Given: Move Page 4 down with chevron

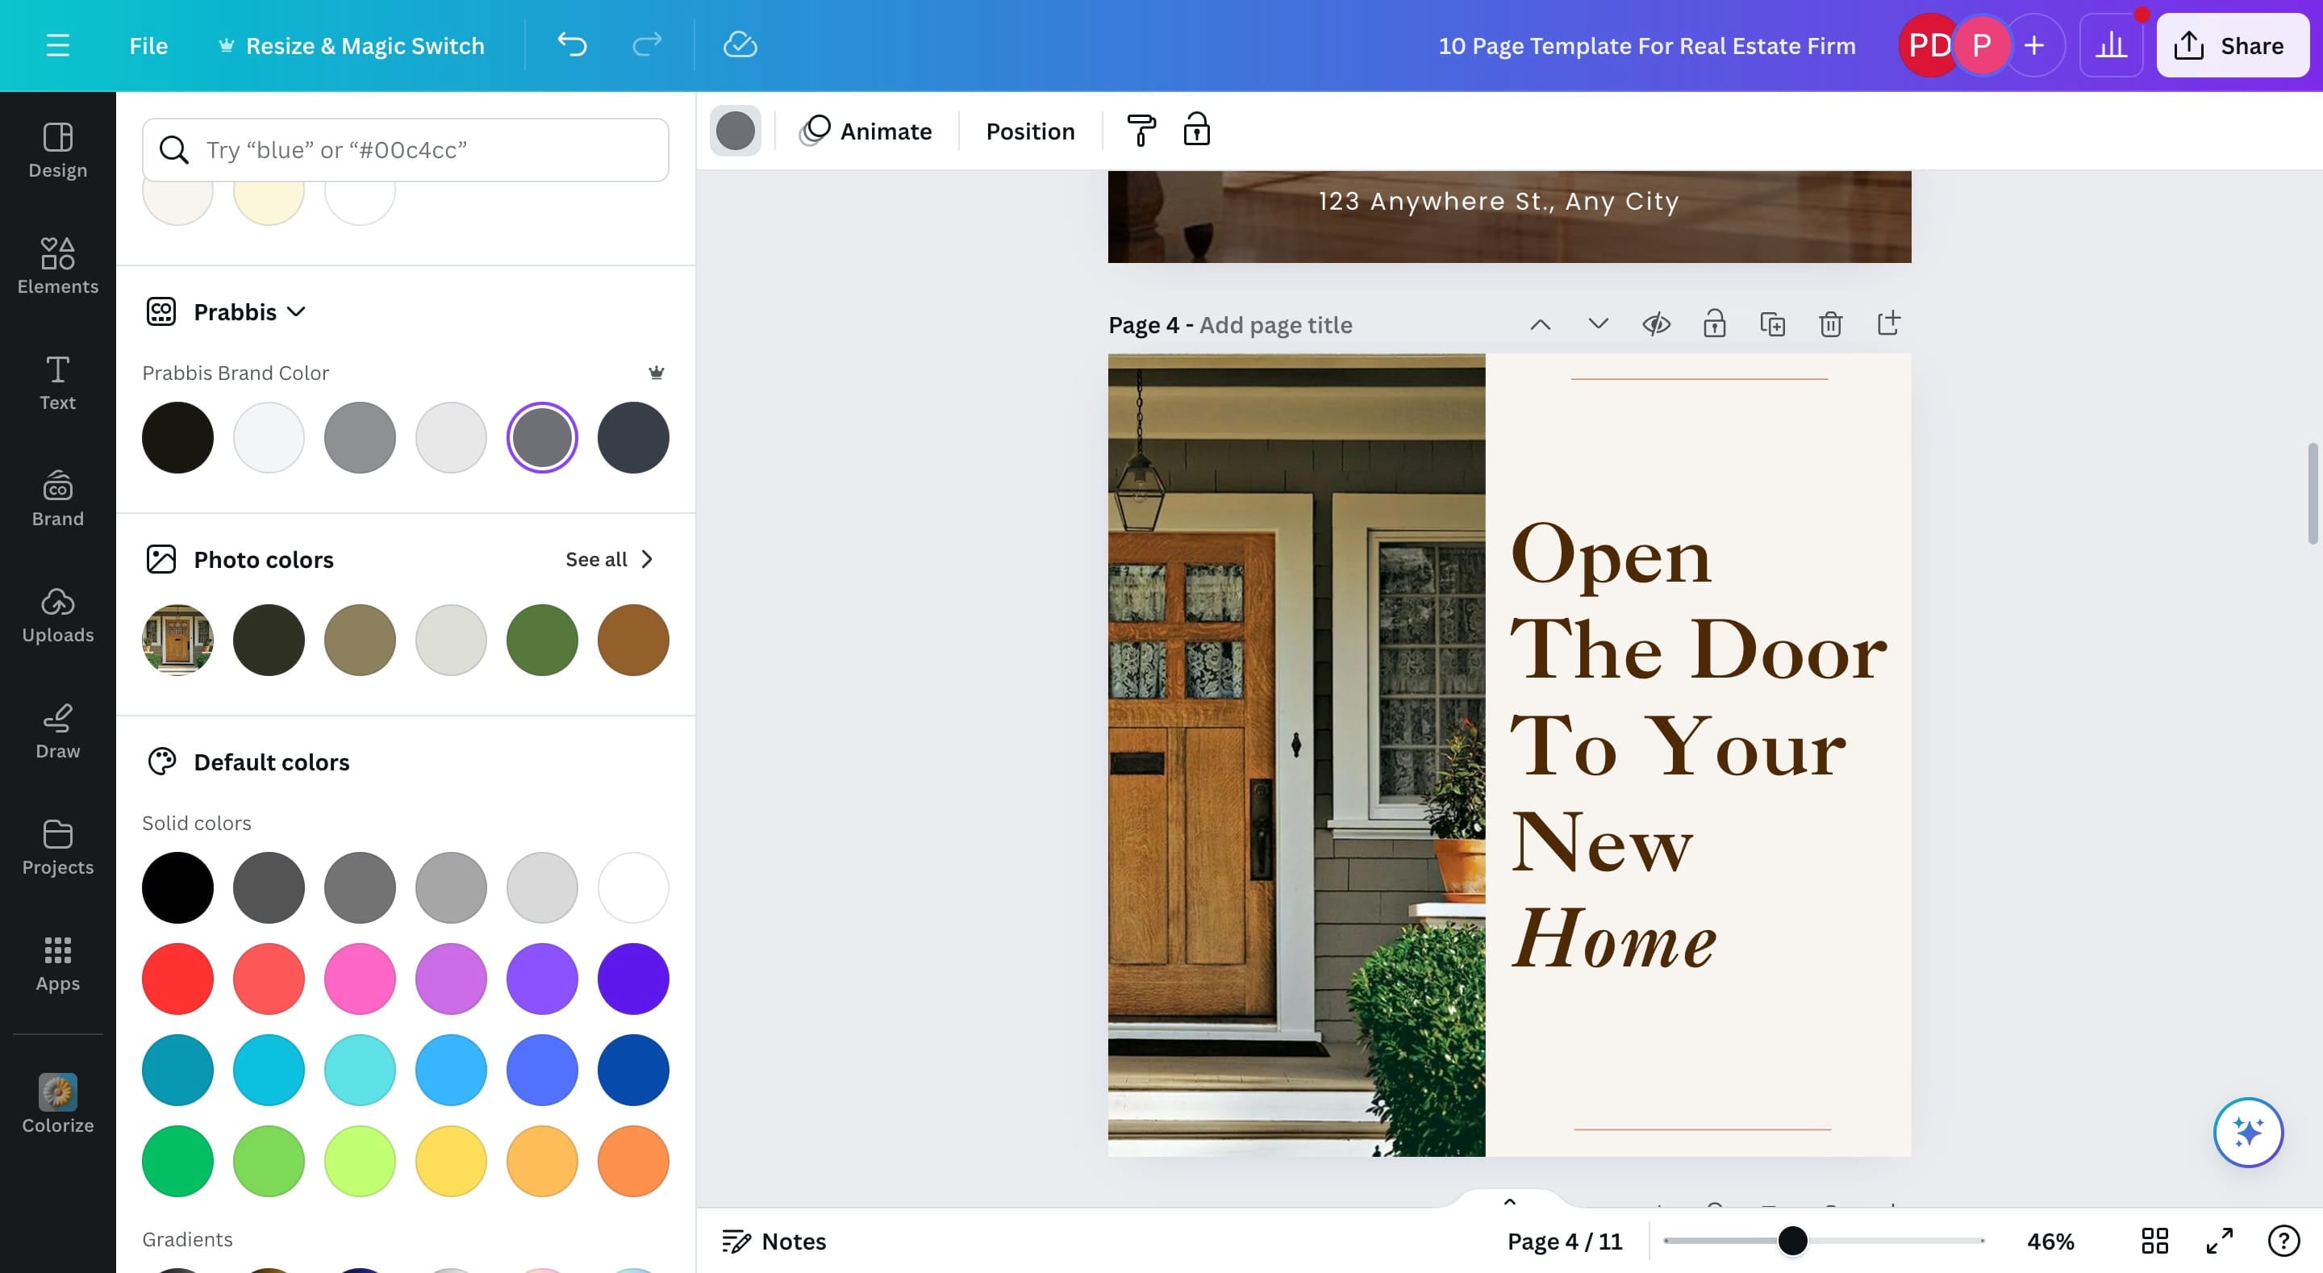Looking at the screenshot, I should pyautogui.click(x=1598, y=323).
